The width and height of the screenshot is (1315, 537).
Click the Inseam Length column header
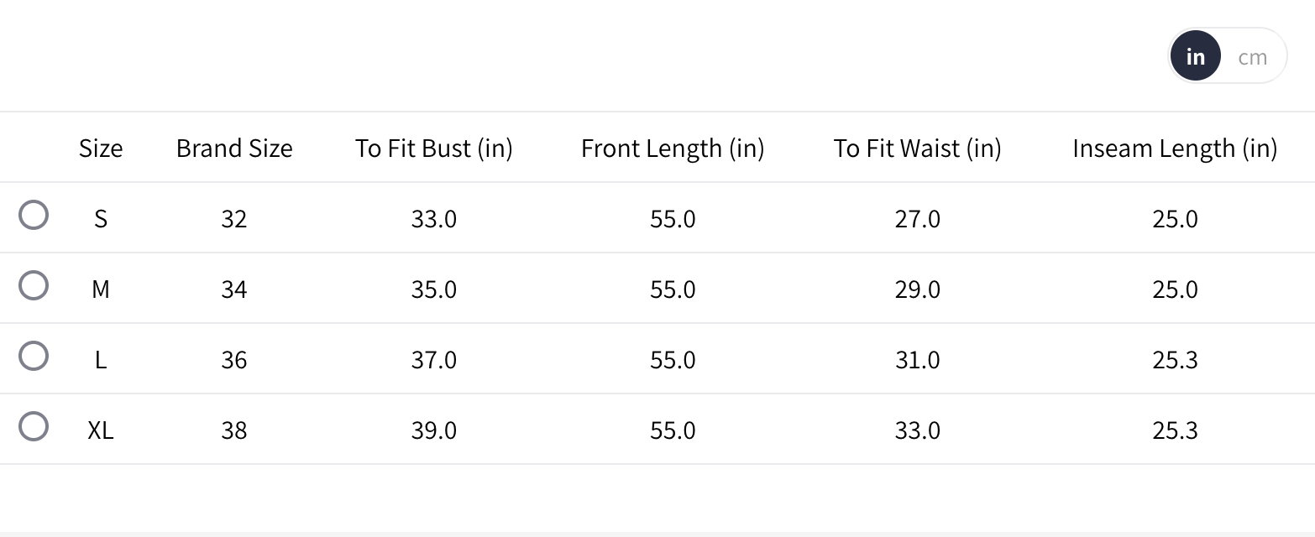pos(1175,149)
